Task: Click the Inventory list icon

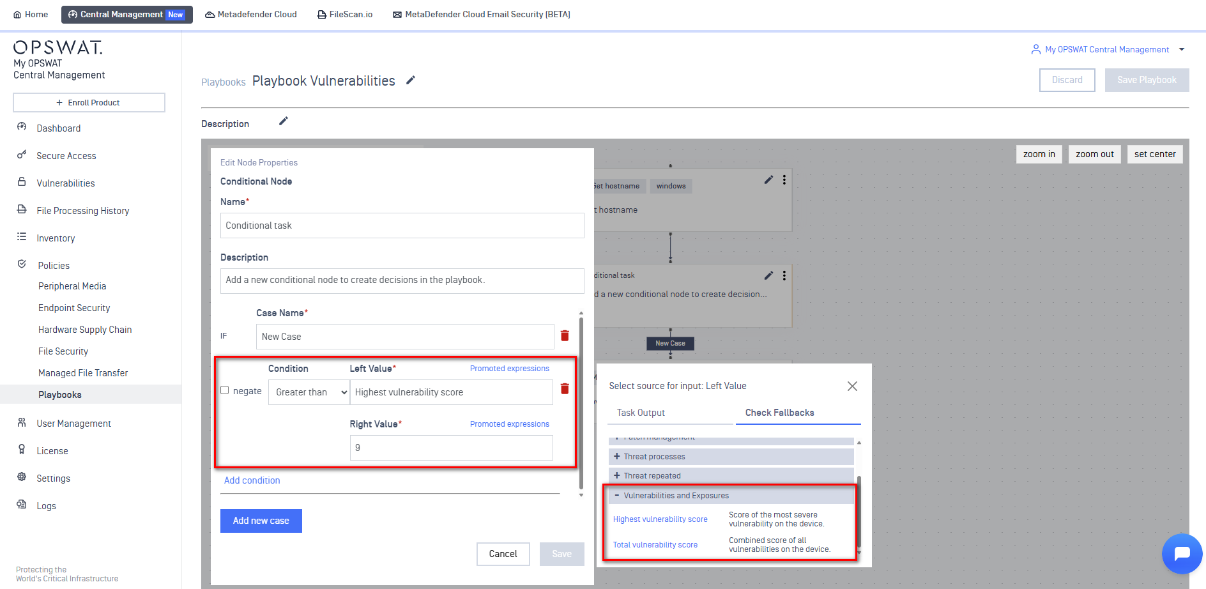Action: (x=22, y=237)
